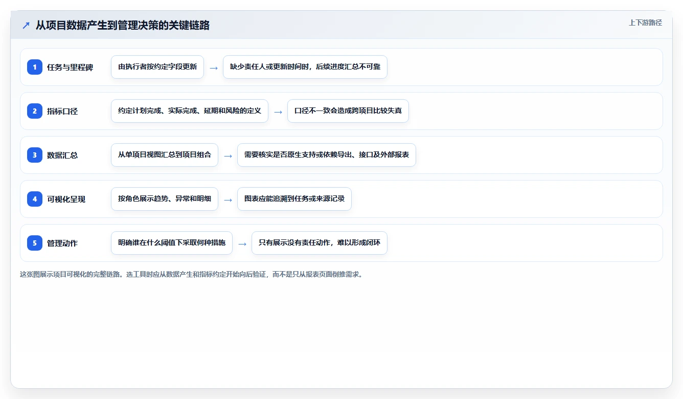Viewport: 683px width, 399px height.
Task: Select the 管理动作 row label
Action: click(x=62, y=243)
